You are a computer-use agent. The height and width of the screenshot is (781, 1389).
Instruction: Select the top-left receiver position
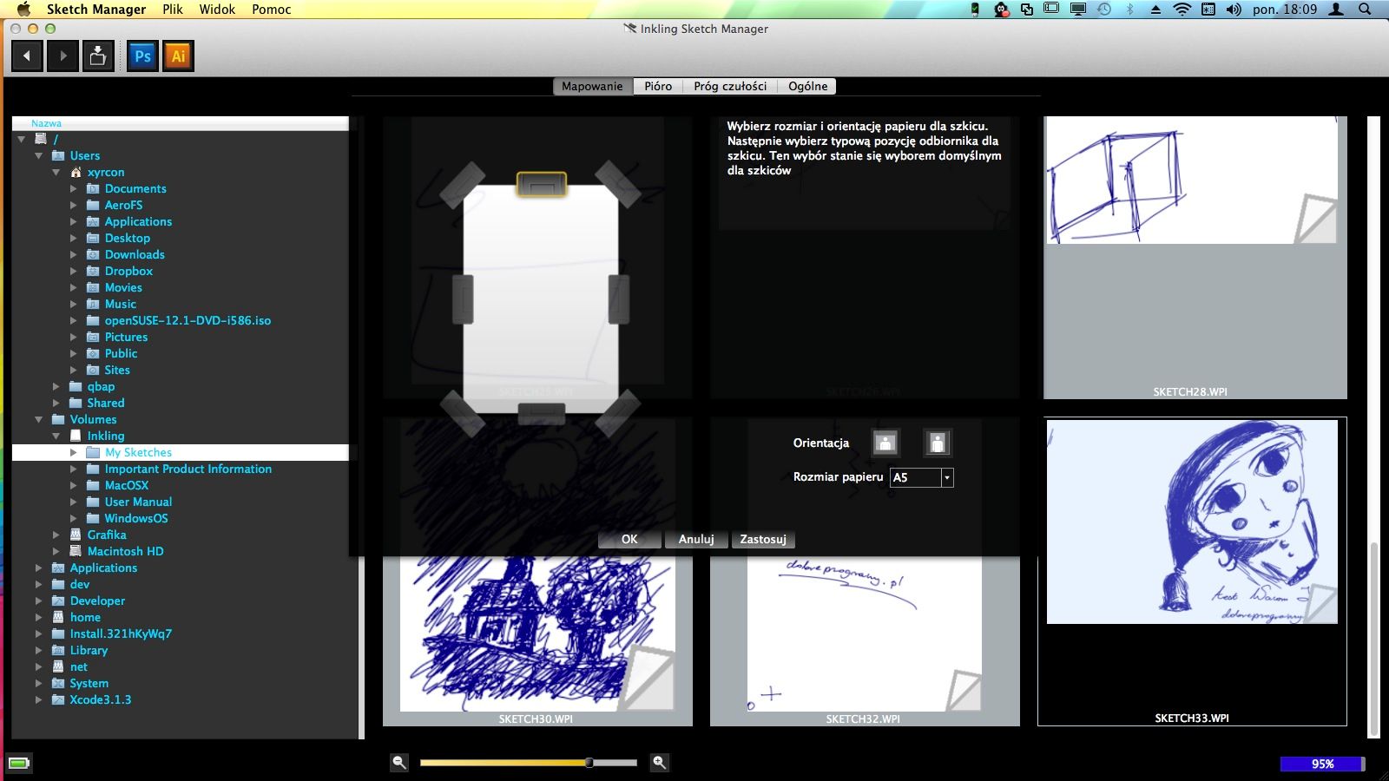pos(463,184)
